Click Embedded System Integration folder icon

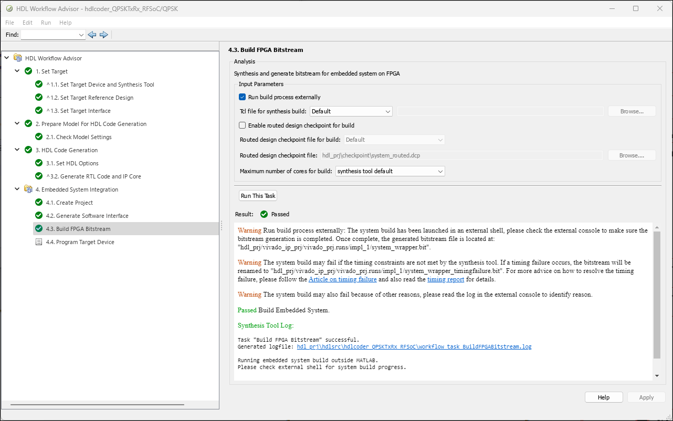click(28, 190)
